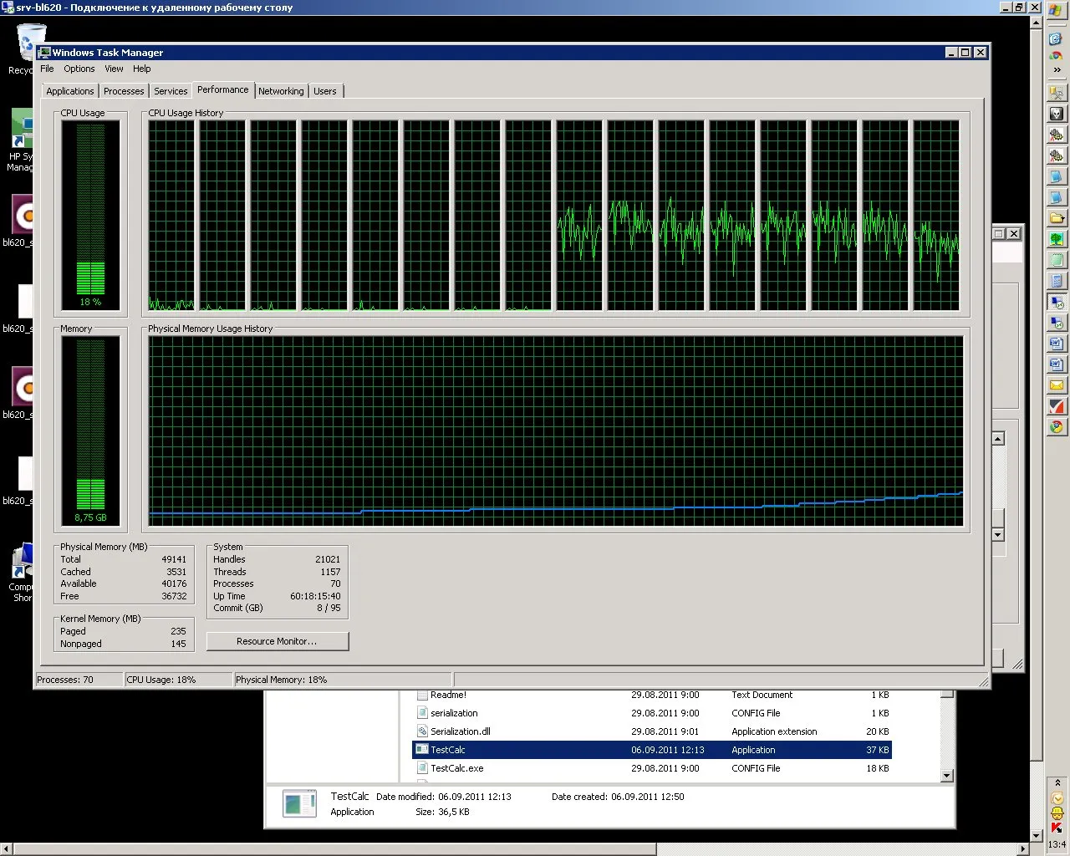This screenshot has width=1070, height=856.
Task: Switch to the Google Chrome taskbar button
Action: (1057, 427)
